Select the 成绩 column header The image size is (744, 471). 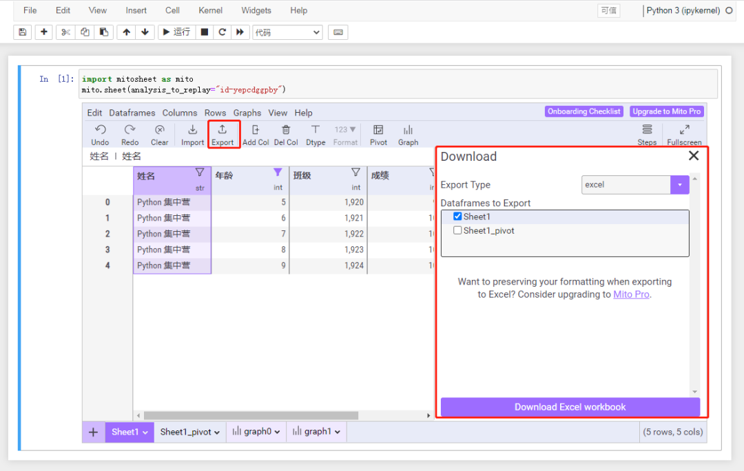click(401, 180)
